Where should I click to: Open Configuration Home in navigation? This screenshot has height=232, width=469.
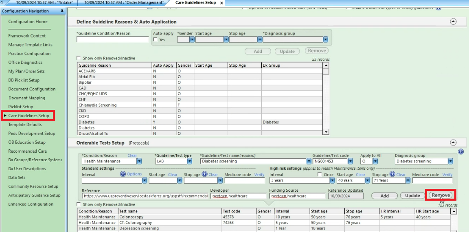pyautogui.click(x=28, y=22)
